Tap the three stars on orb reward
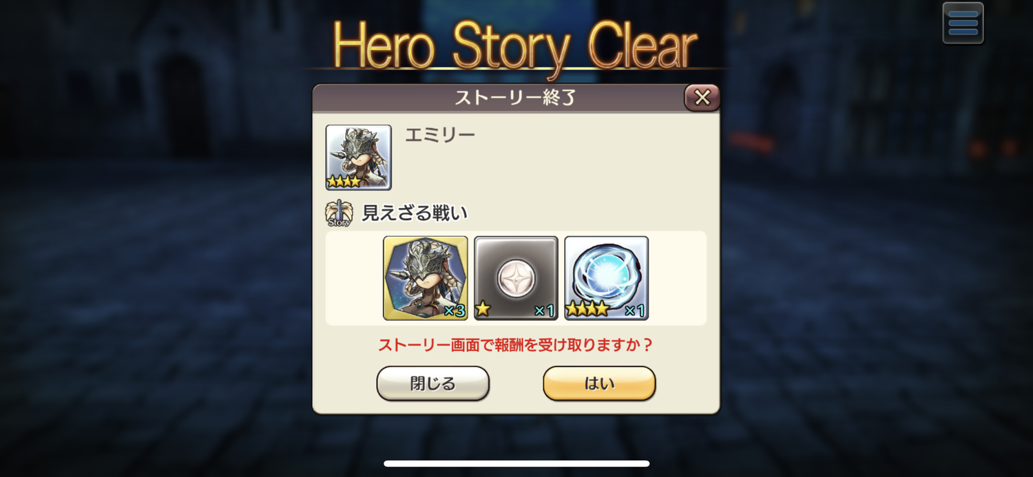The height and width of the screenshot is (477, 1033). tap(587, 309)
